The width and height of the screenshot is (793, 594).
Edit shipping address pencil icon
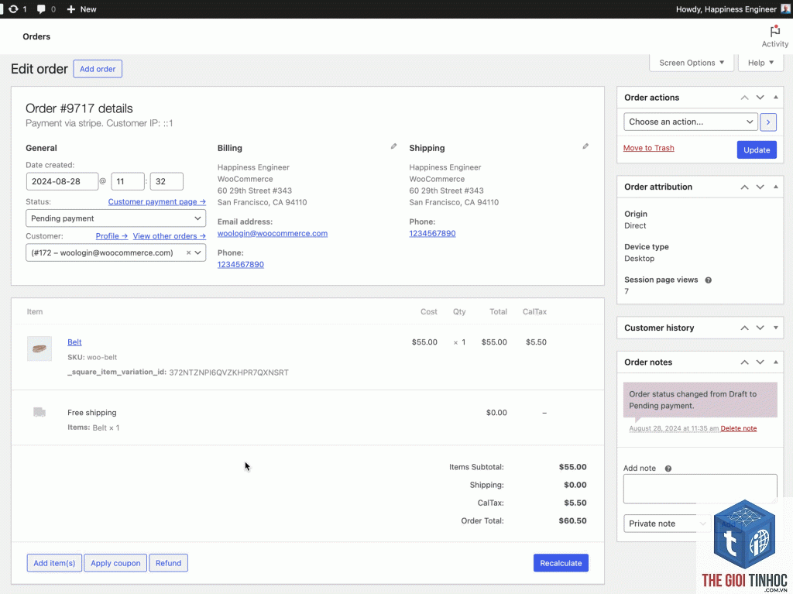pos(585,146)
